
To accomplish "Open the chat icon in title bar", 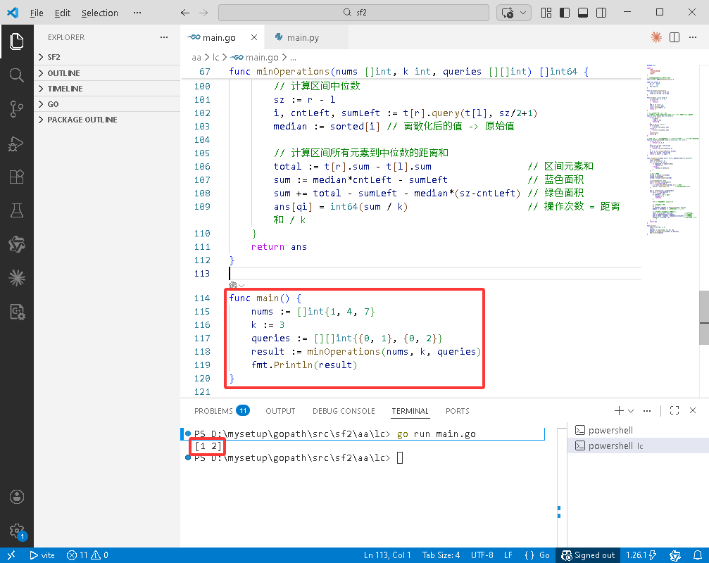I will [508, 13].
